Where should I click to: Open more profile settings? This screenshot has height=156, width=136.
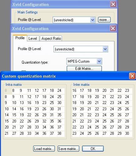[104, 20]
